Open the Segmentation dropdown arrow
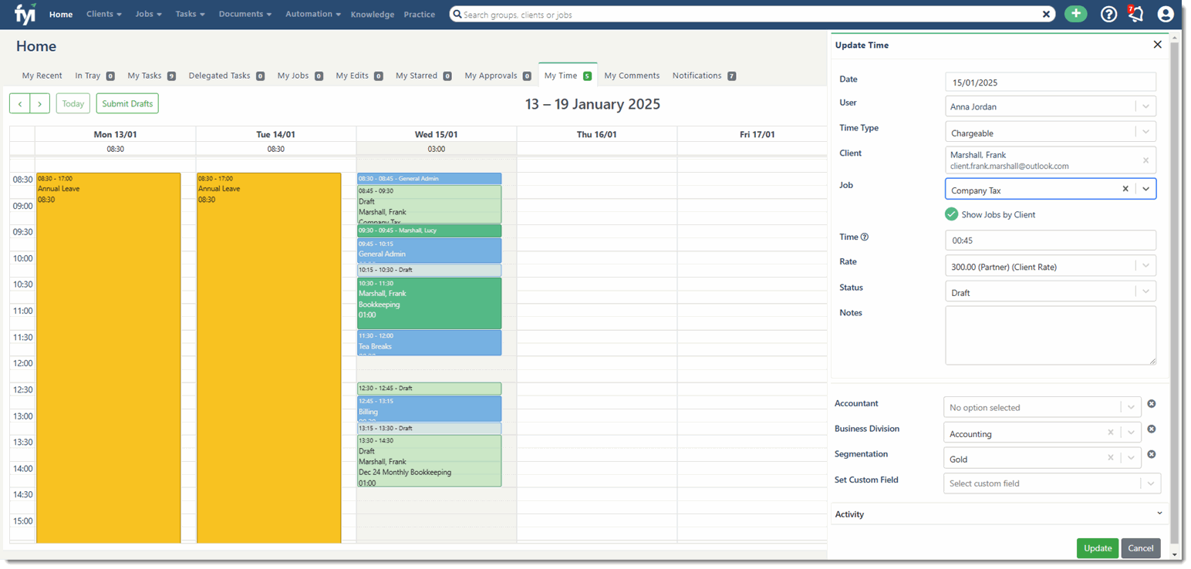 click(x=1131, y=458)
